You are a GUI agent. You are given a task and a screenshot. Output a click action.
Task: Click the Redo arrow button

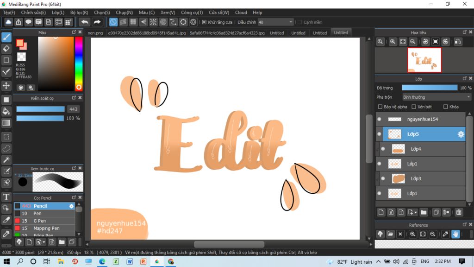(x=97, y=22)
